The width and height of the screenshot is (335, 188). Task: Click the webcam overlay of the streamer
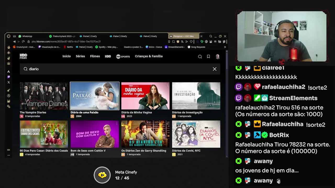click(x=282, y=37)
